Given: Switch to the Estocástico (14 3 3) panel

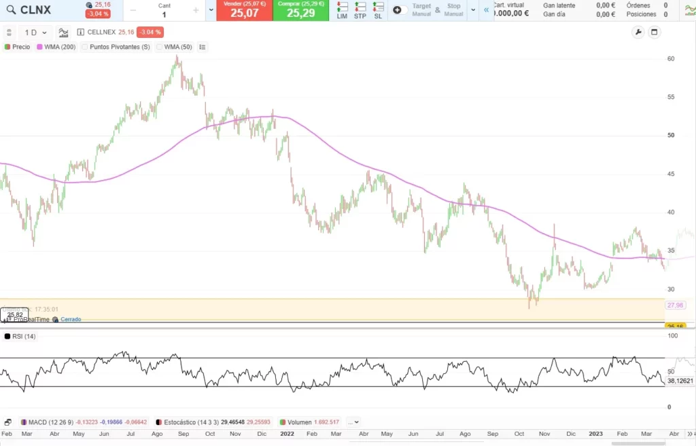Looking at the screenshot, I should 190,422.
